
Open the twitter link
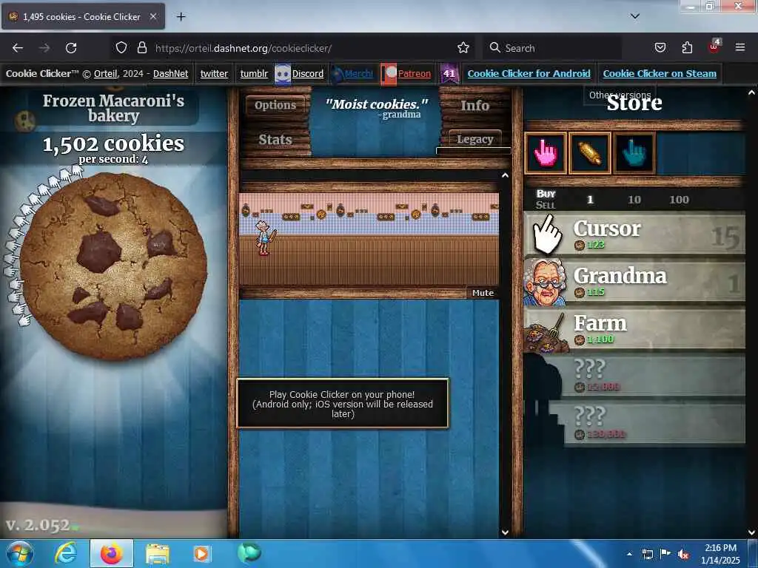(214, 73)
